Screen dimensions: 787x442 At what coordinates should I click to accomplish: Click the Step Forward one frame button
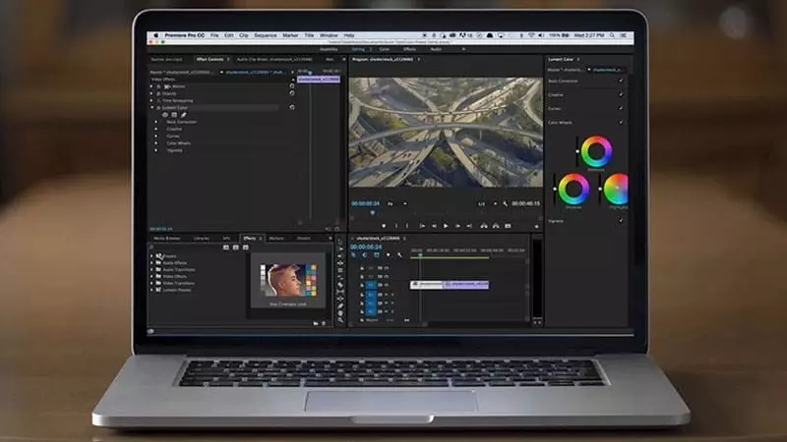pyautogui.click(x=458, y=225)
